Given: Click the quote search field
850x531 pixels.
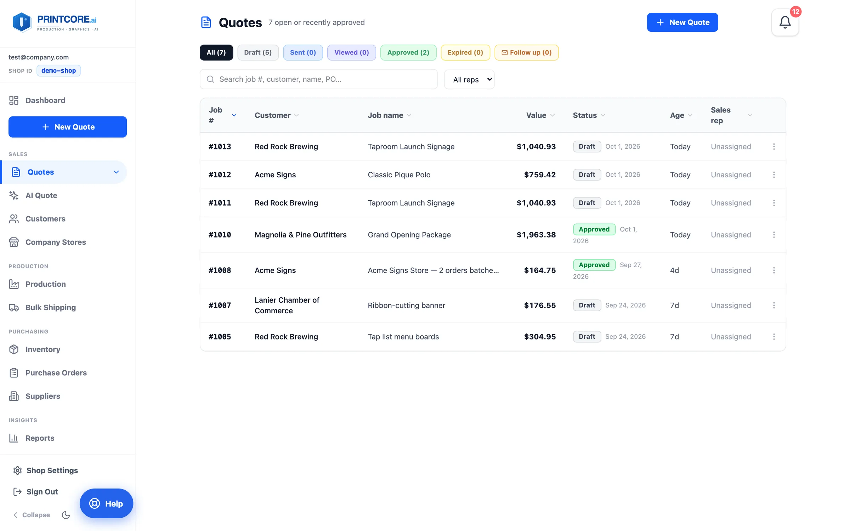Looking at the screenshot, I should [x=319, y=79].
